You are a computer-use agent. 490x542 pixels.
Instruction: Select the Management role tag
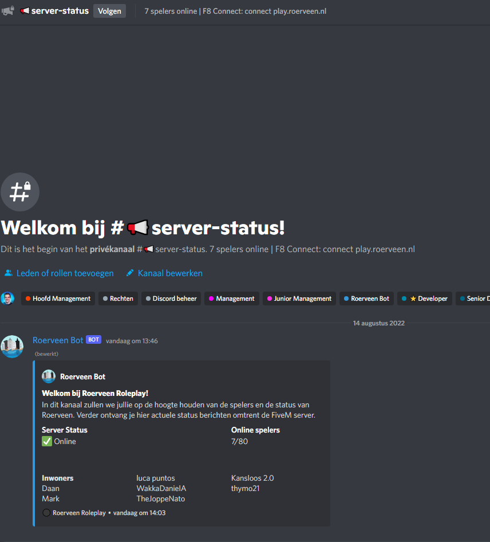point(231,299)
